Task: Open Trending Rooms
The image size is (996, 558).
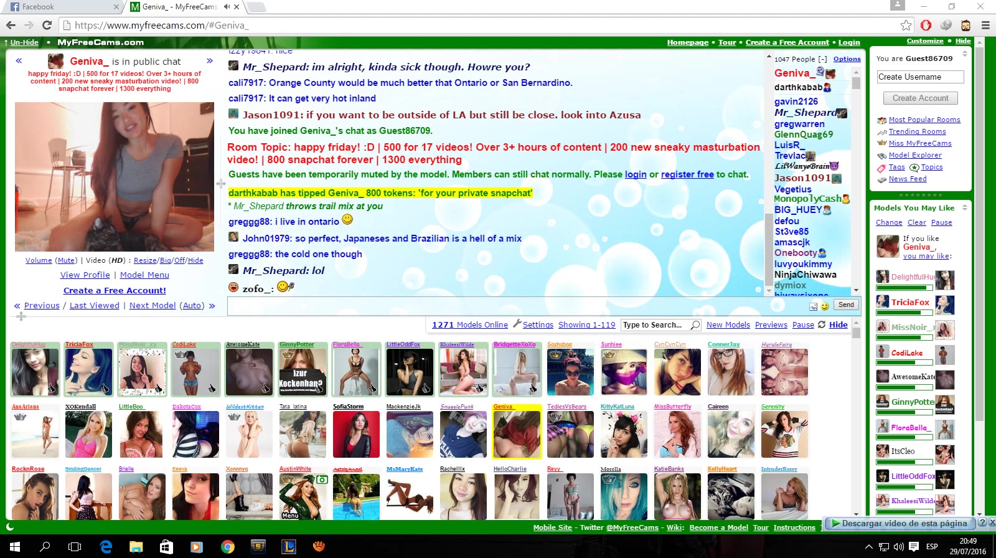Action: (x=917, y=131)
